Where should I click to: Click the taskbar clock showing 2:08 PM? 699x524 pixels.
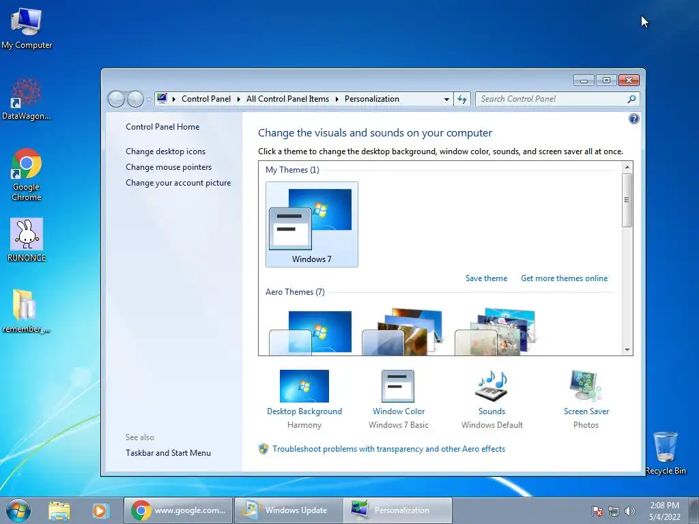coord(664,511)
